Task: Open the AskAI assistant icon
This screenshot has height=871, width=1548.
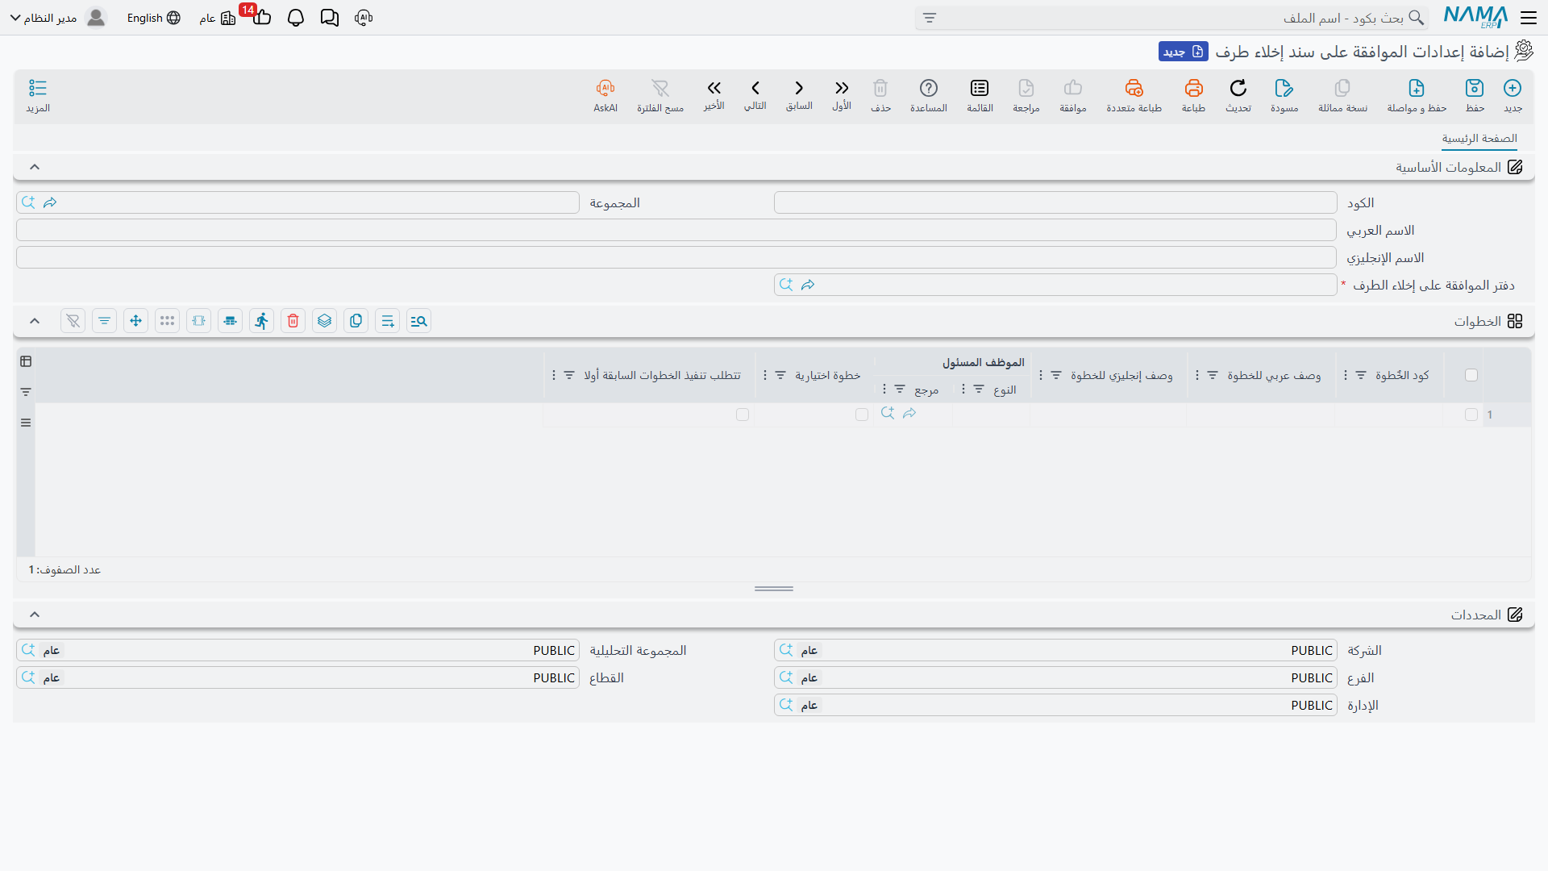Action: click(605, 88)
